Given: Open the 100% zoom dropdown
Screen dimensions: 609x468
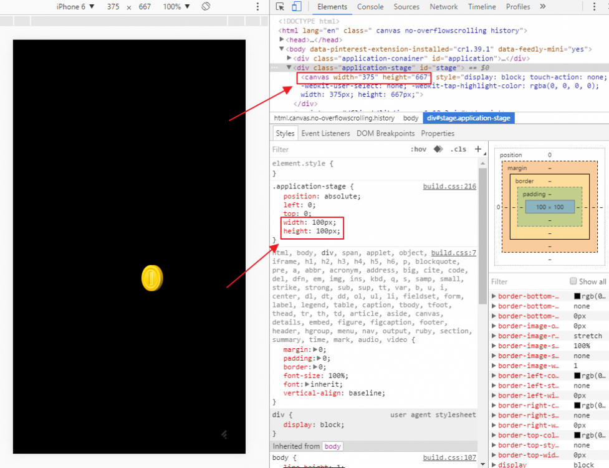Looking at the screenshot, I should [x=176, y=7].
